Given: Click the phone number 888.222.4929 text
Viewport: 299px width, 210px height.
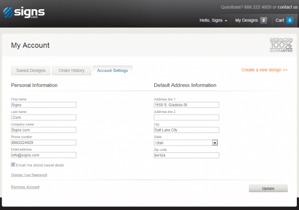Looking at the screenshot, I should click(257, 7).
